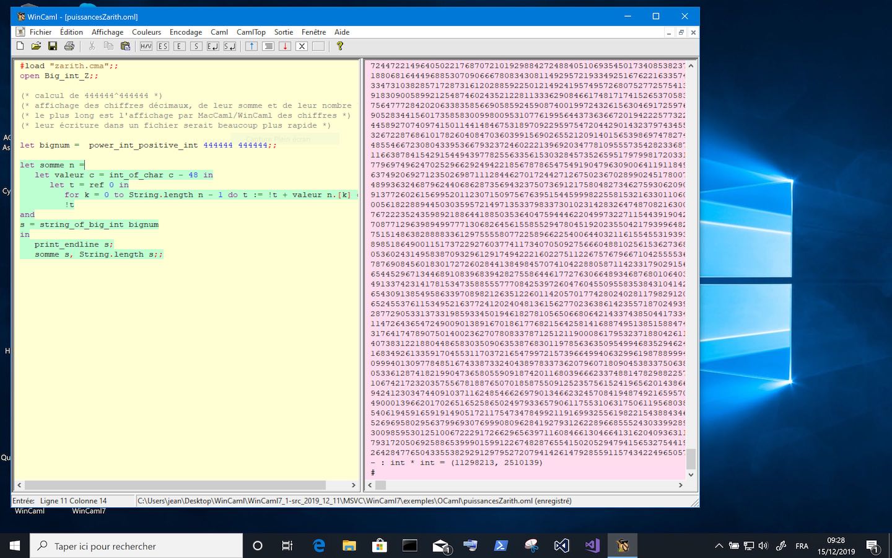The width and height of the screenshot is (892, 558).
Task: Open the Édition menu
Action: 71,32
